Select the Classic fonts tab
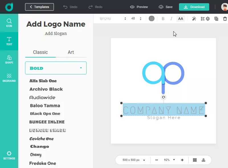 click(40, 52)
